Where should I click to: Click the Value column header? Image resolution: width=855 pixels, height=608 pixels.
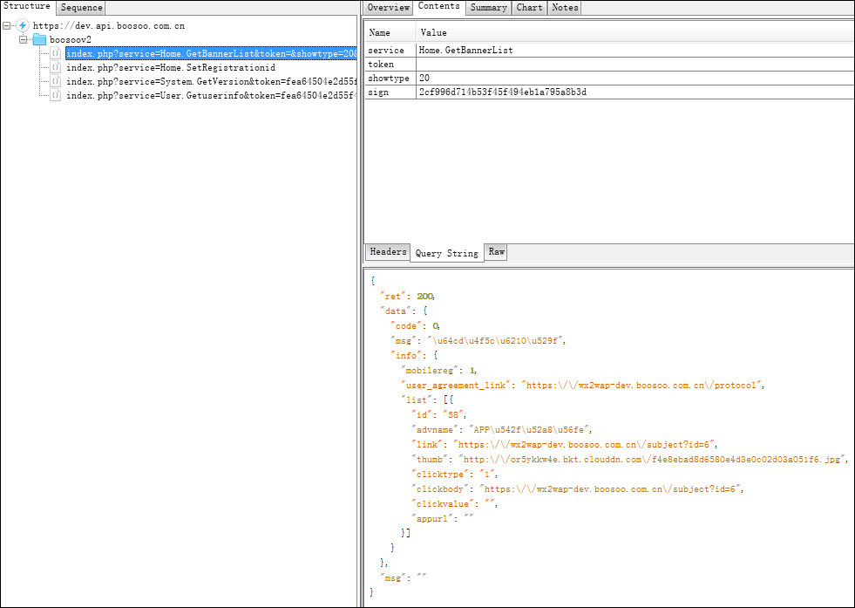[x=635, y=33]
